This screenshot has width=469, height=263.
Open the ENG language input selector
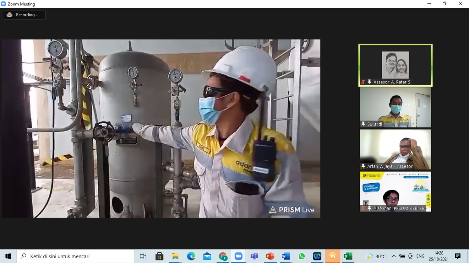pyautogui.click(x=420, y=256)
